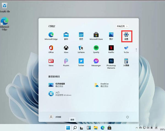Open the Mail (邮件) app
The image size is (165, 131).
pos(66,36)
